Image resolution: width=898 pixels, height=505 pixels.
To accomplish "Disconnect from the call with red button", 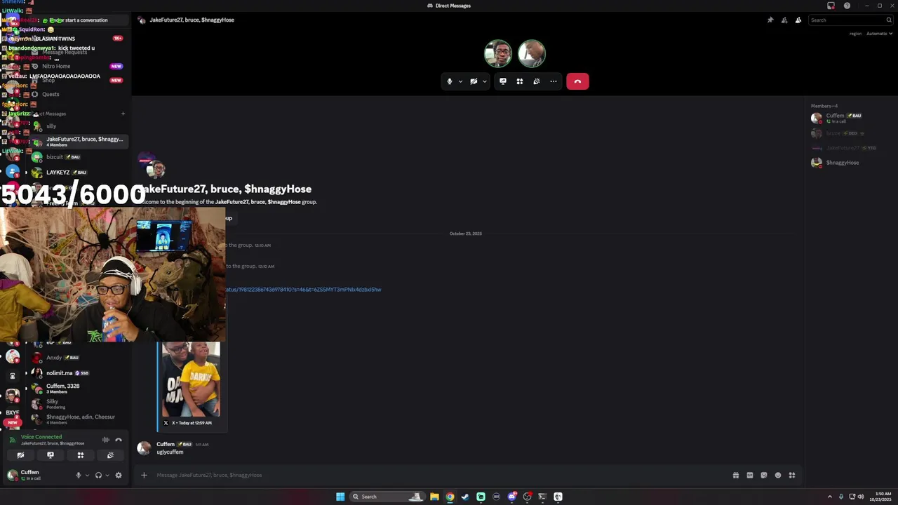I will 577,81.
